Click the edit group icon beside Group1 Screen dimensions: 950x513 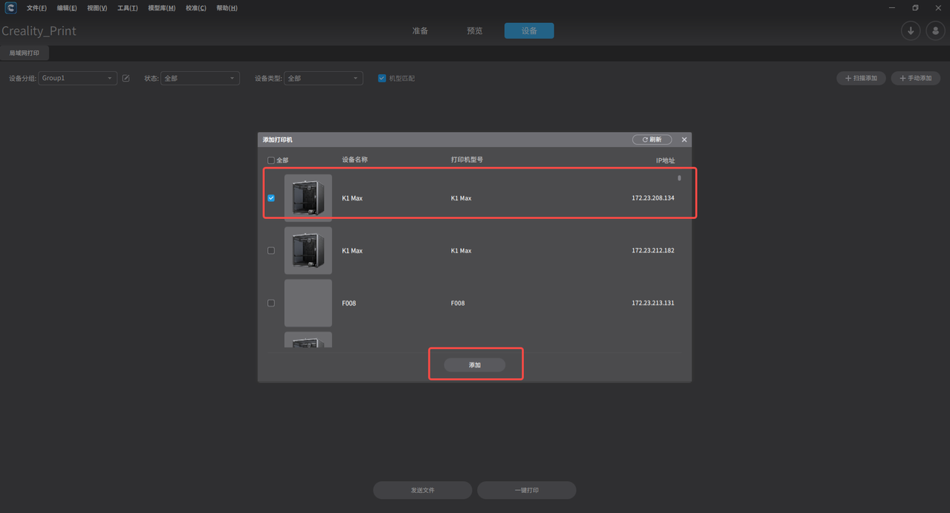(x=126, y=78)
